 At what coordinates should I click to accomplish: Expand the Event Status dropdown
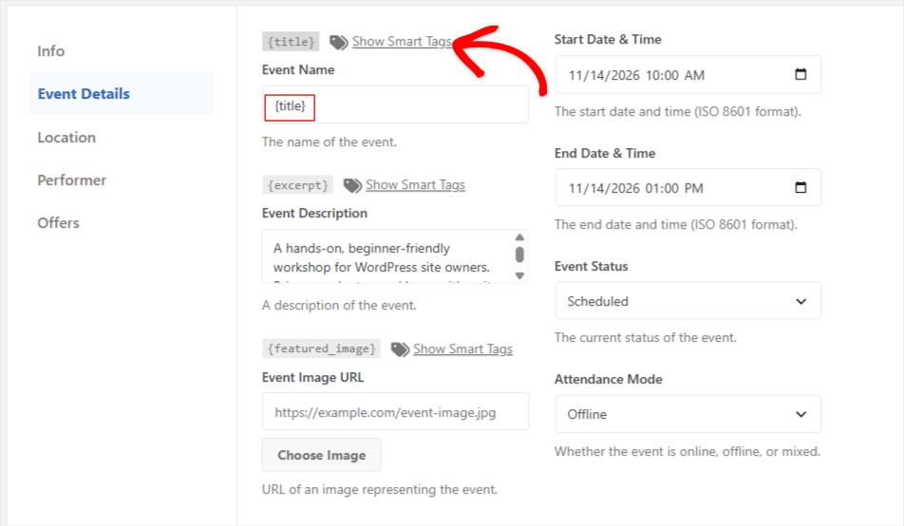[687, 300]
